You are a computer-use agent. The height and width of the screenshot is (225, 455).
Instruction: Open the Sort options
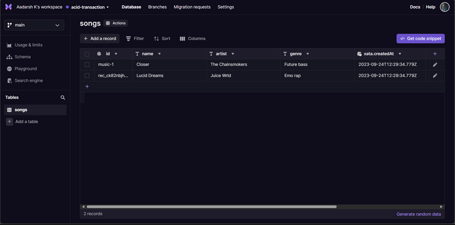click(x=162, y=39)
